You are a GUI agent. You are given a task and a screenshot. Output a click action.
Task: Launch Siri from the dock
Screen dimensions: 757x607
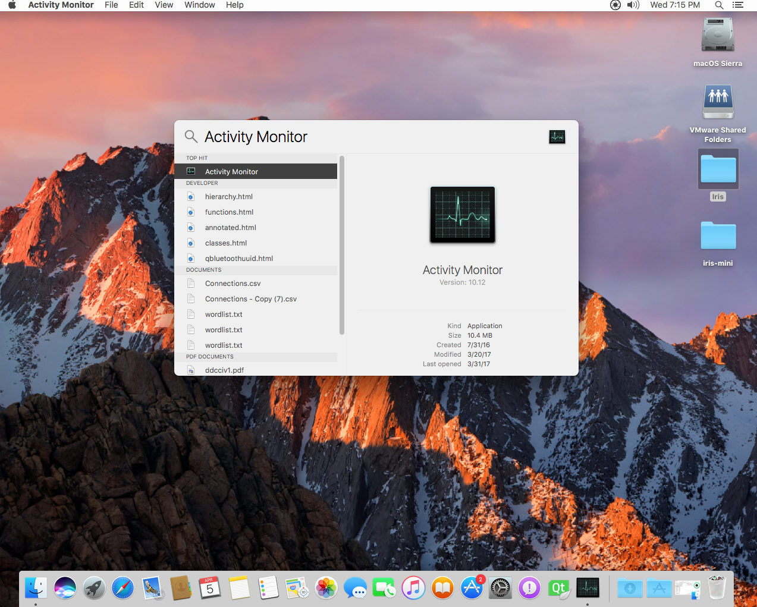point(65,588)
